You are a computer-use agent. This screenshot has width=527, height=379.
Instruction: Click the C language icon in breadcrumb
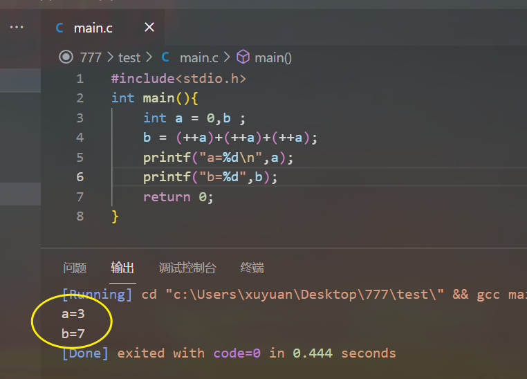tap(165, 57)
